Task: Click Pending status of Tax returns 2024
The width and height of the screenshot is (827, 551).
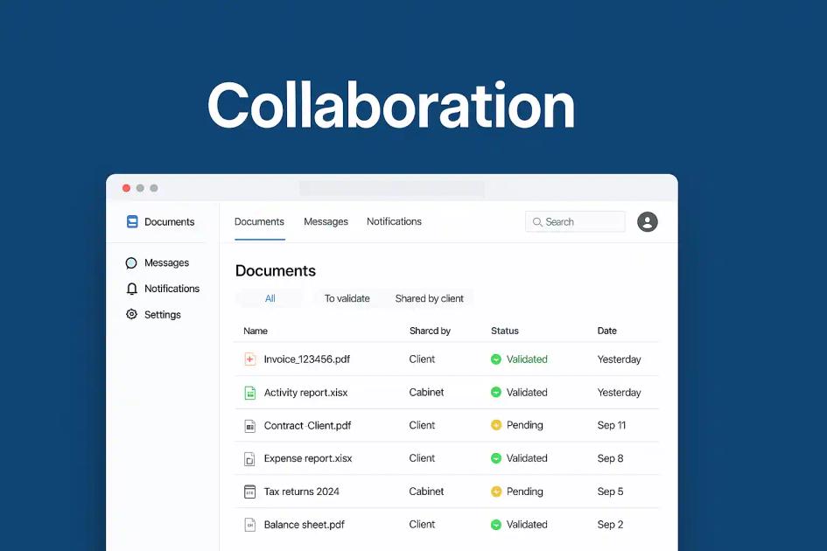Action: (525, 492)
